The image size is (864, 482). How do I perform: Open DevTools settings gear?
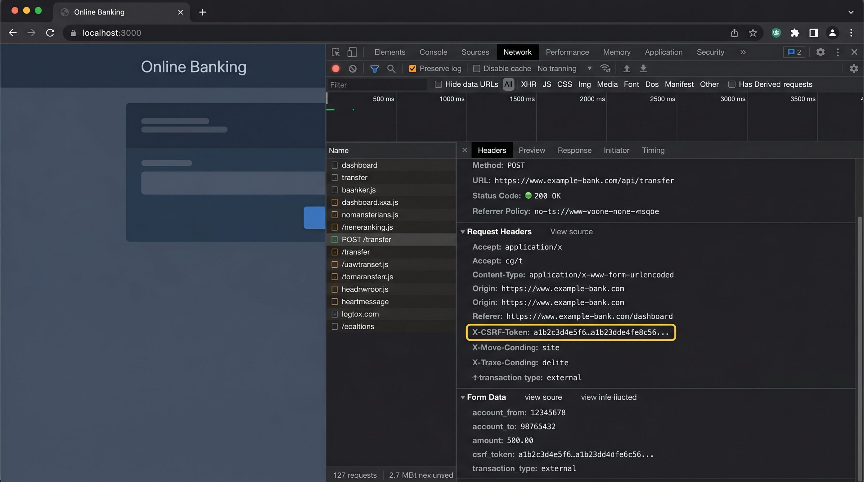click(820, 52)
